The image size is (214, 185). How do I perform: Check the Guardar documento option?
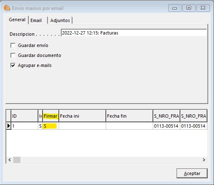click(x=13, y=55)
